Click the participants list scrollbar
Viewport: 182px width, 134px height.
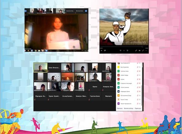coord(142,95)
